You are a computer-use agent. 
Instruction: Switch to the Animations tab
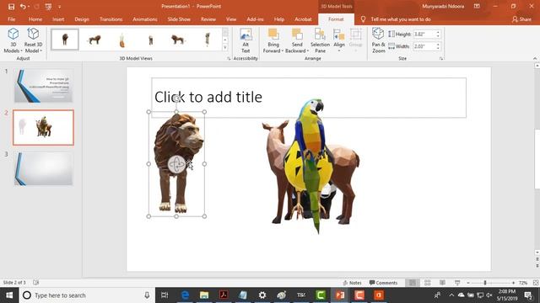(144, 19)
